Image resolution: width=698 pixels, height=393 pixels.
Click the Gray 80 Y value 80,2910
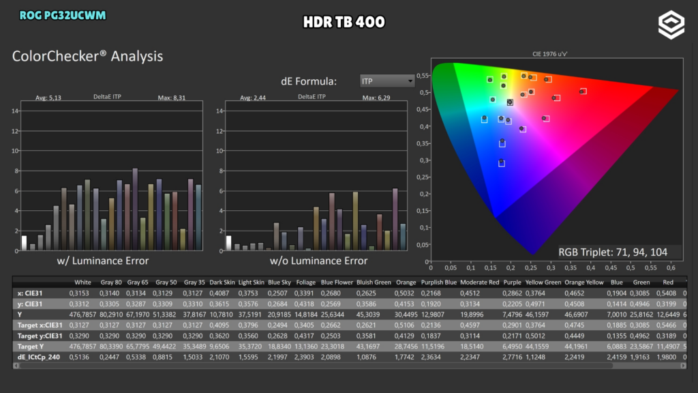[111, 315]
